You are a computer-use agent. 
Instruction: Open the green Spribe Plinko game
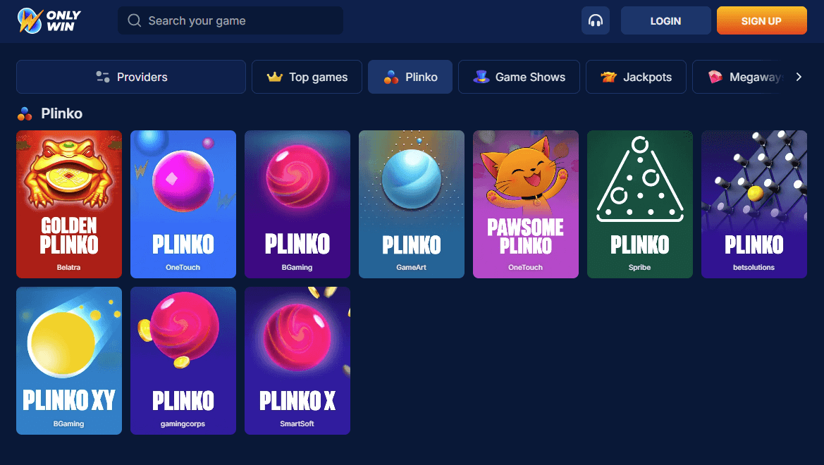[x=639, y=204]
